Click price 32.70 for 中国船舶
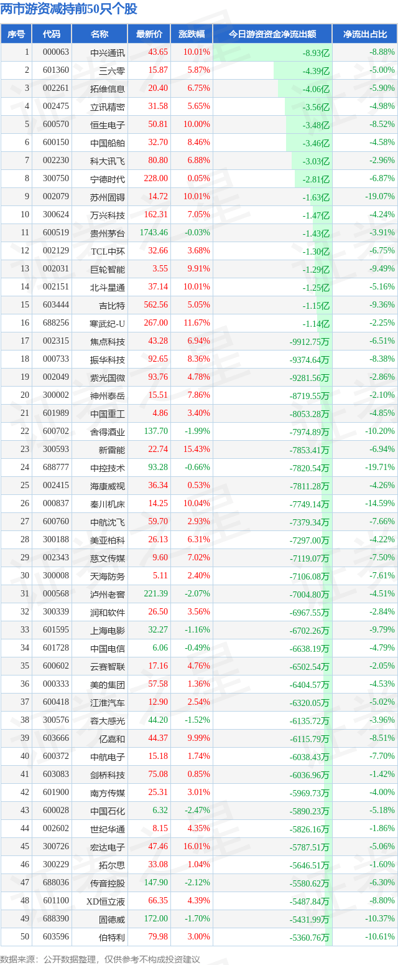 pyautogui.click(x=158, y=143)
